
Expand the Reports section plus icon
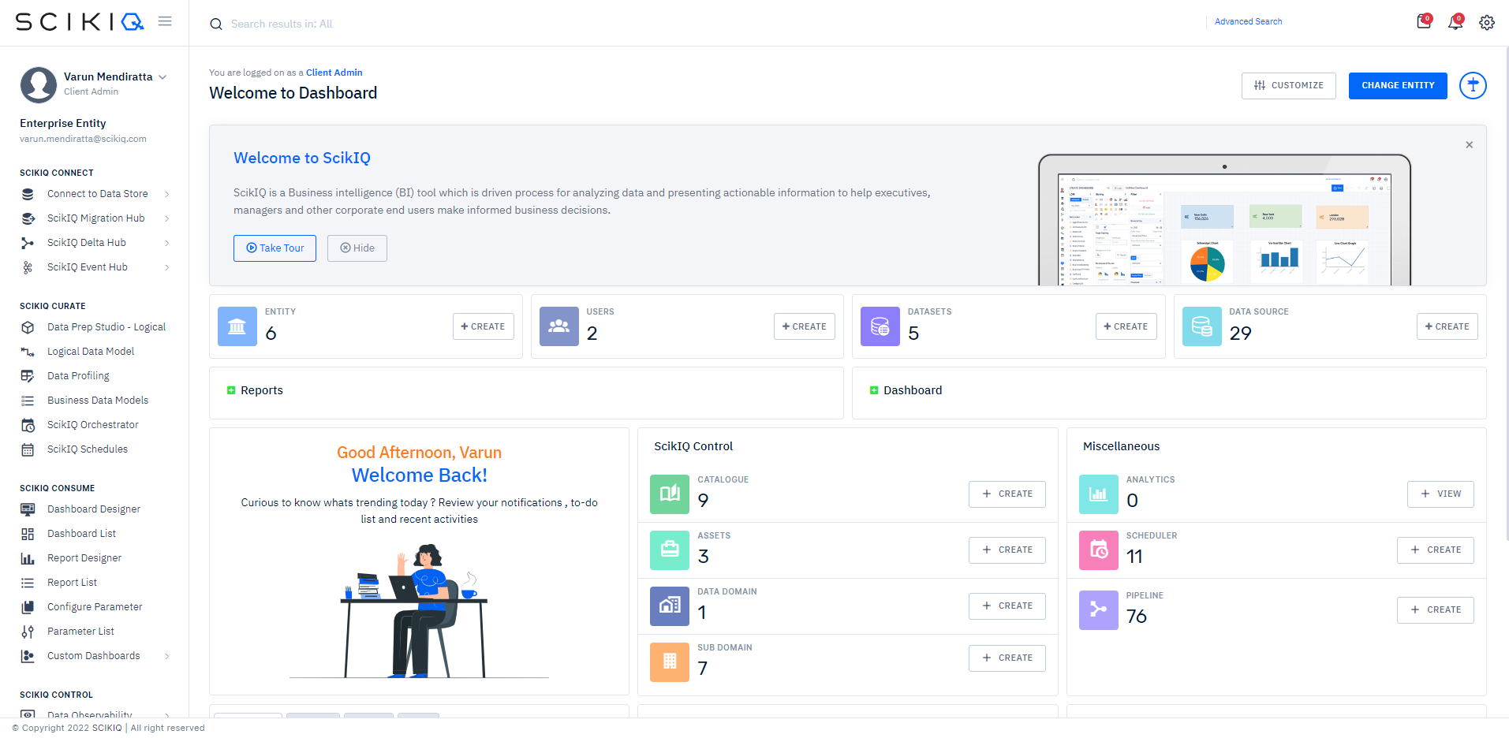(231, 390)
